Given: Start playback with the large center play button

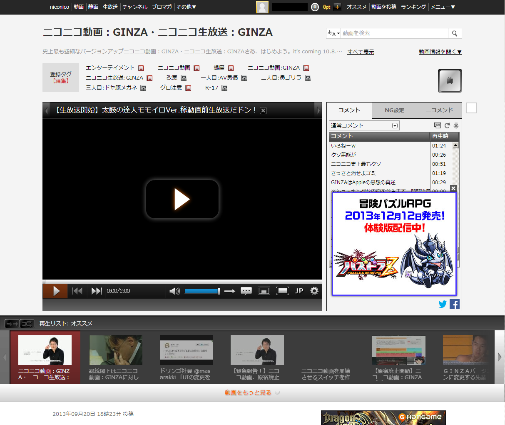Looking at the screenshot, I should [x=182, y=199].
